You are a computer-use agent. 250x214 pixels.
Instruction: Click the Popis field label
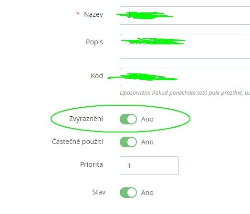point(94,42)
